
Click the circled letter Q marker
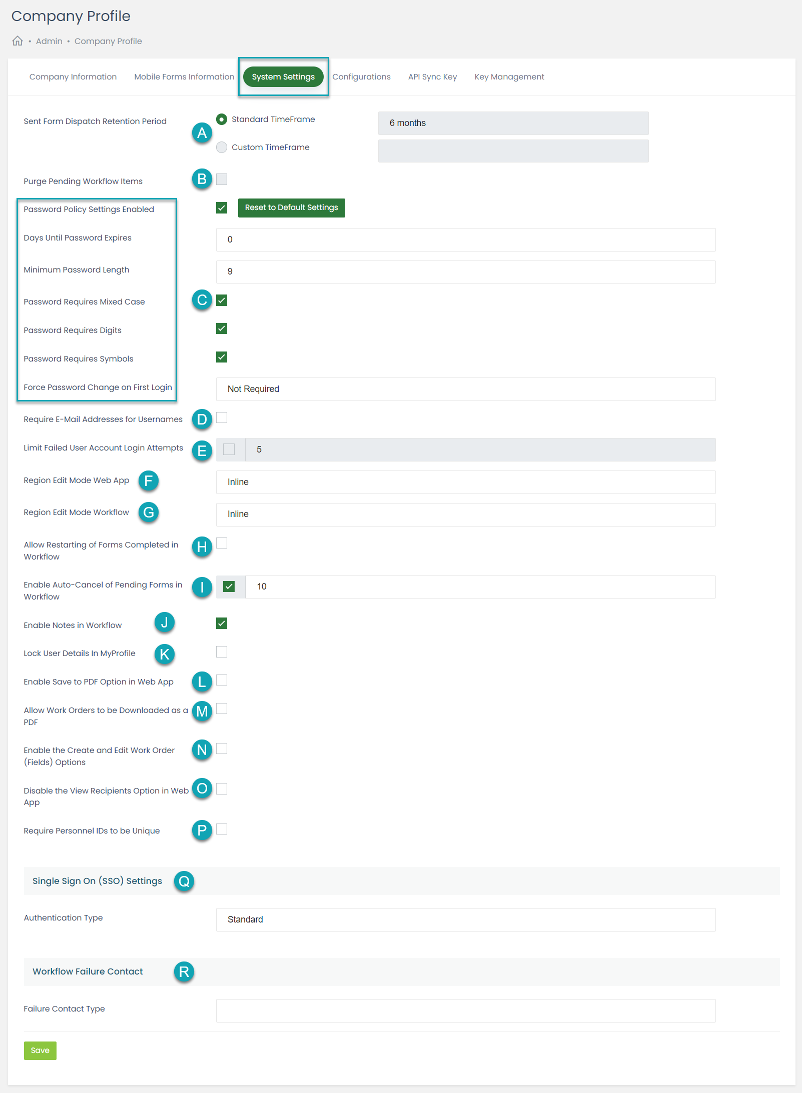click(x=184, y=881)
